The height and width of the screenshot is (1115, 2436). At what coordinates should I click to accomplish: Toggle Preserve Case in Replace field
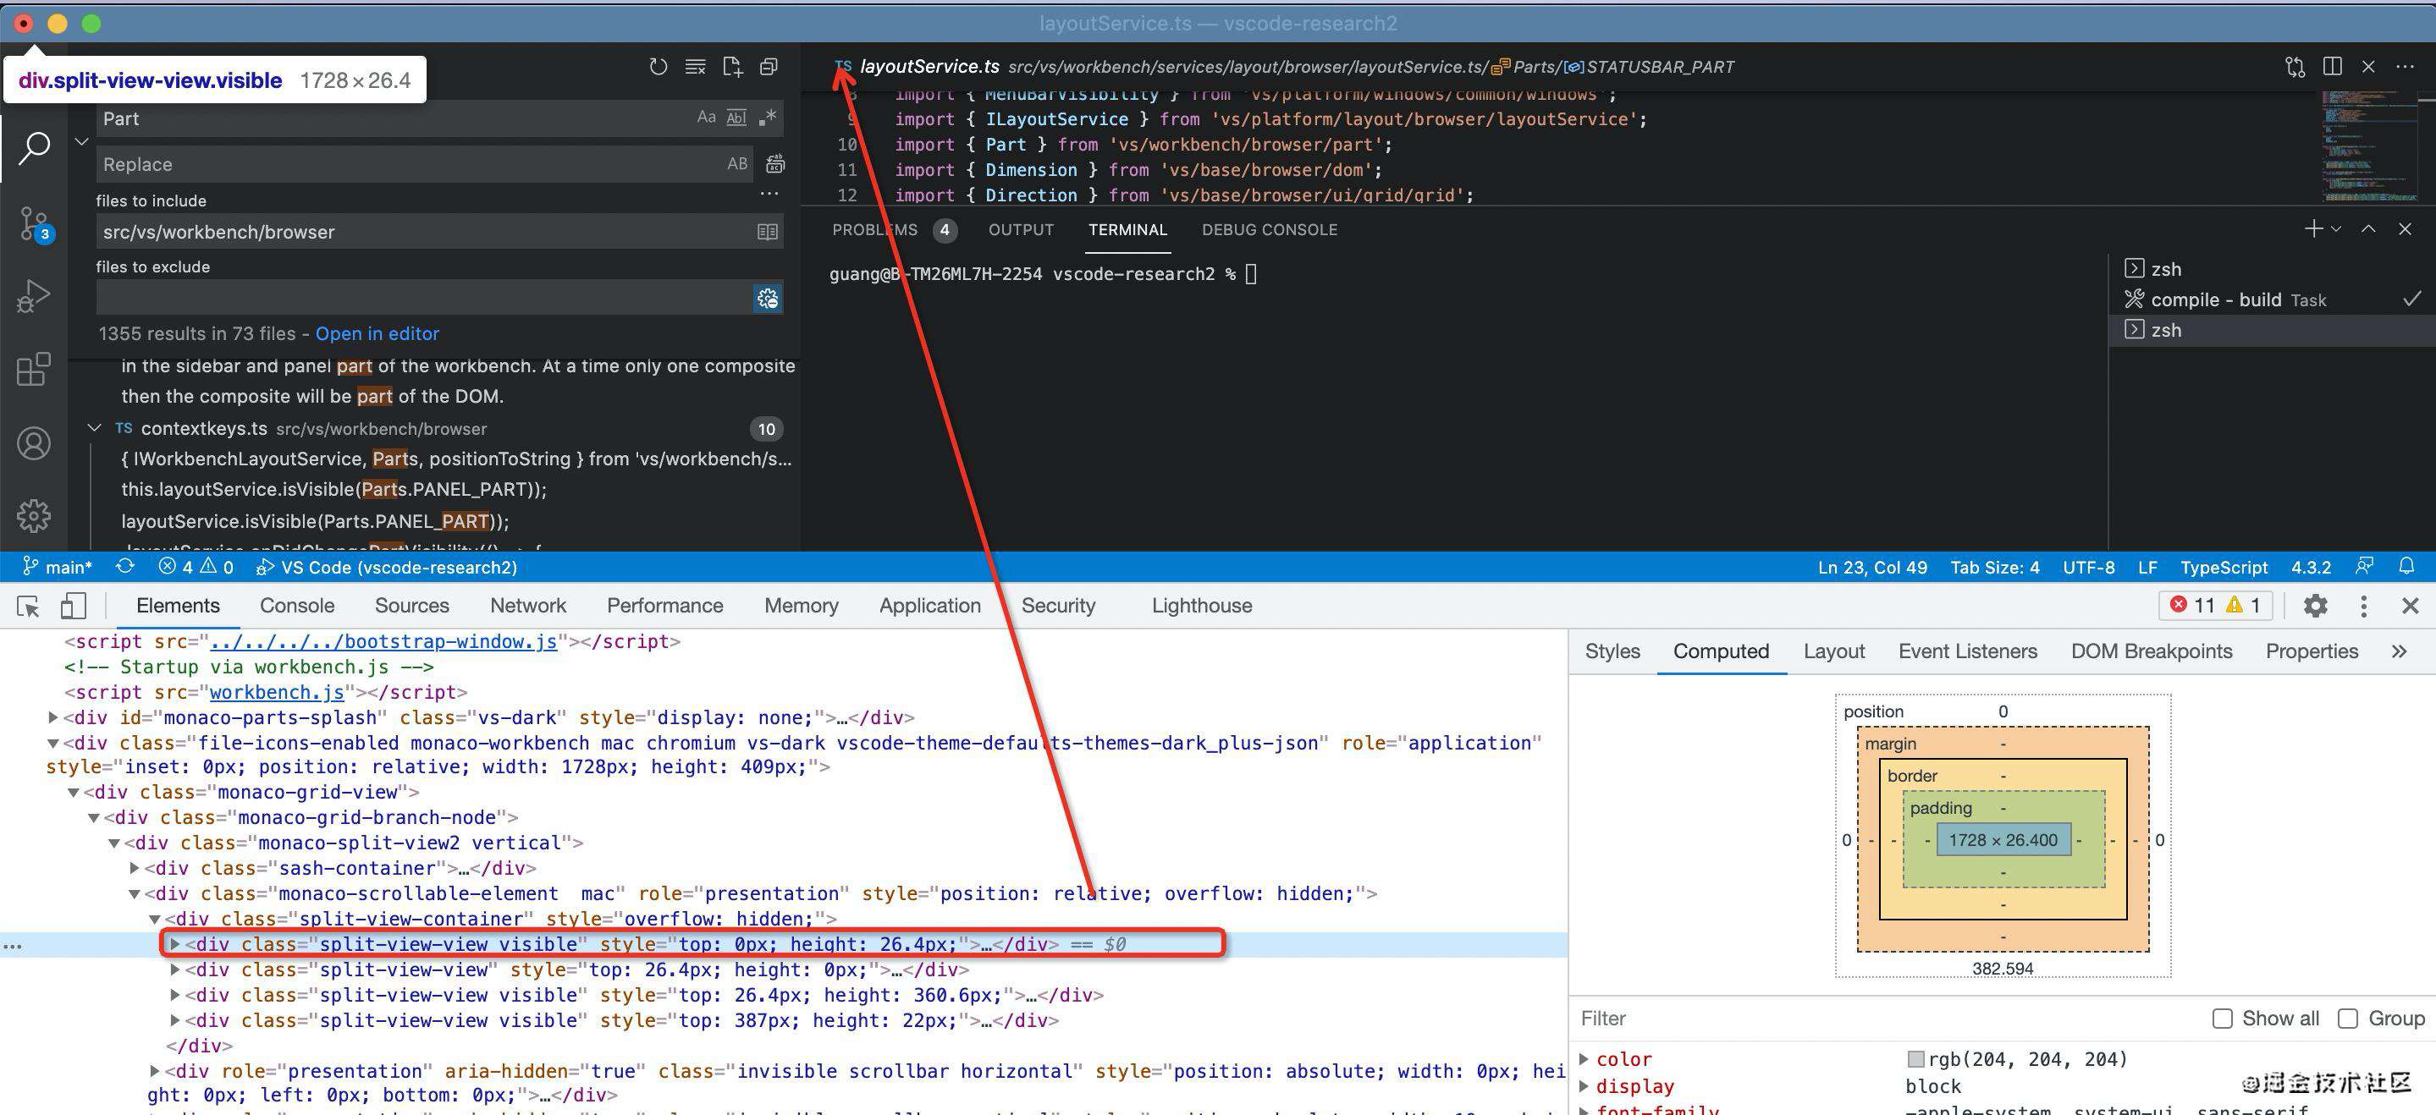(x=737, y=164)
